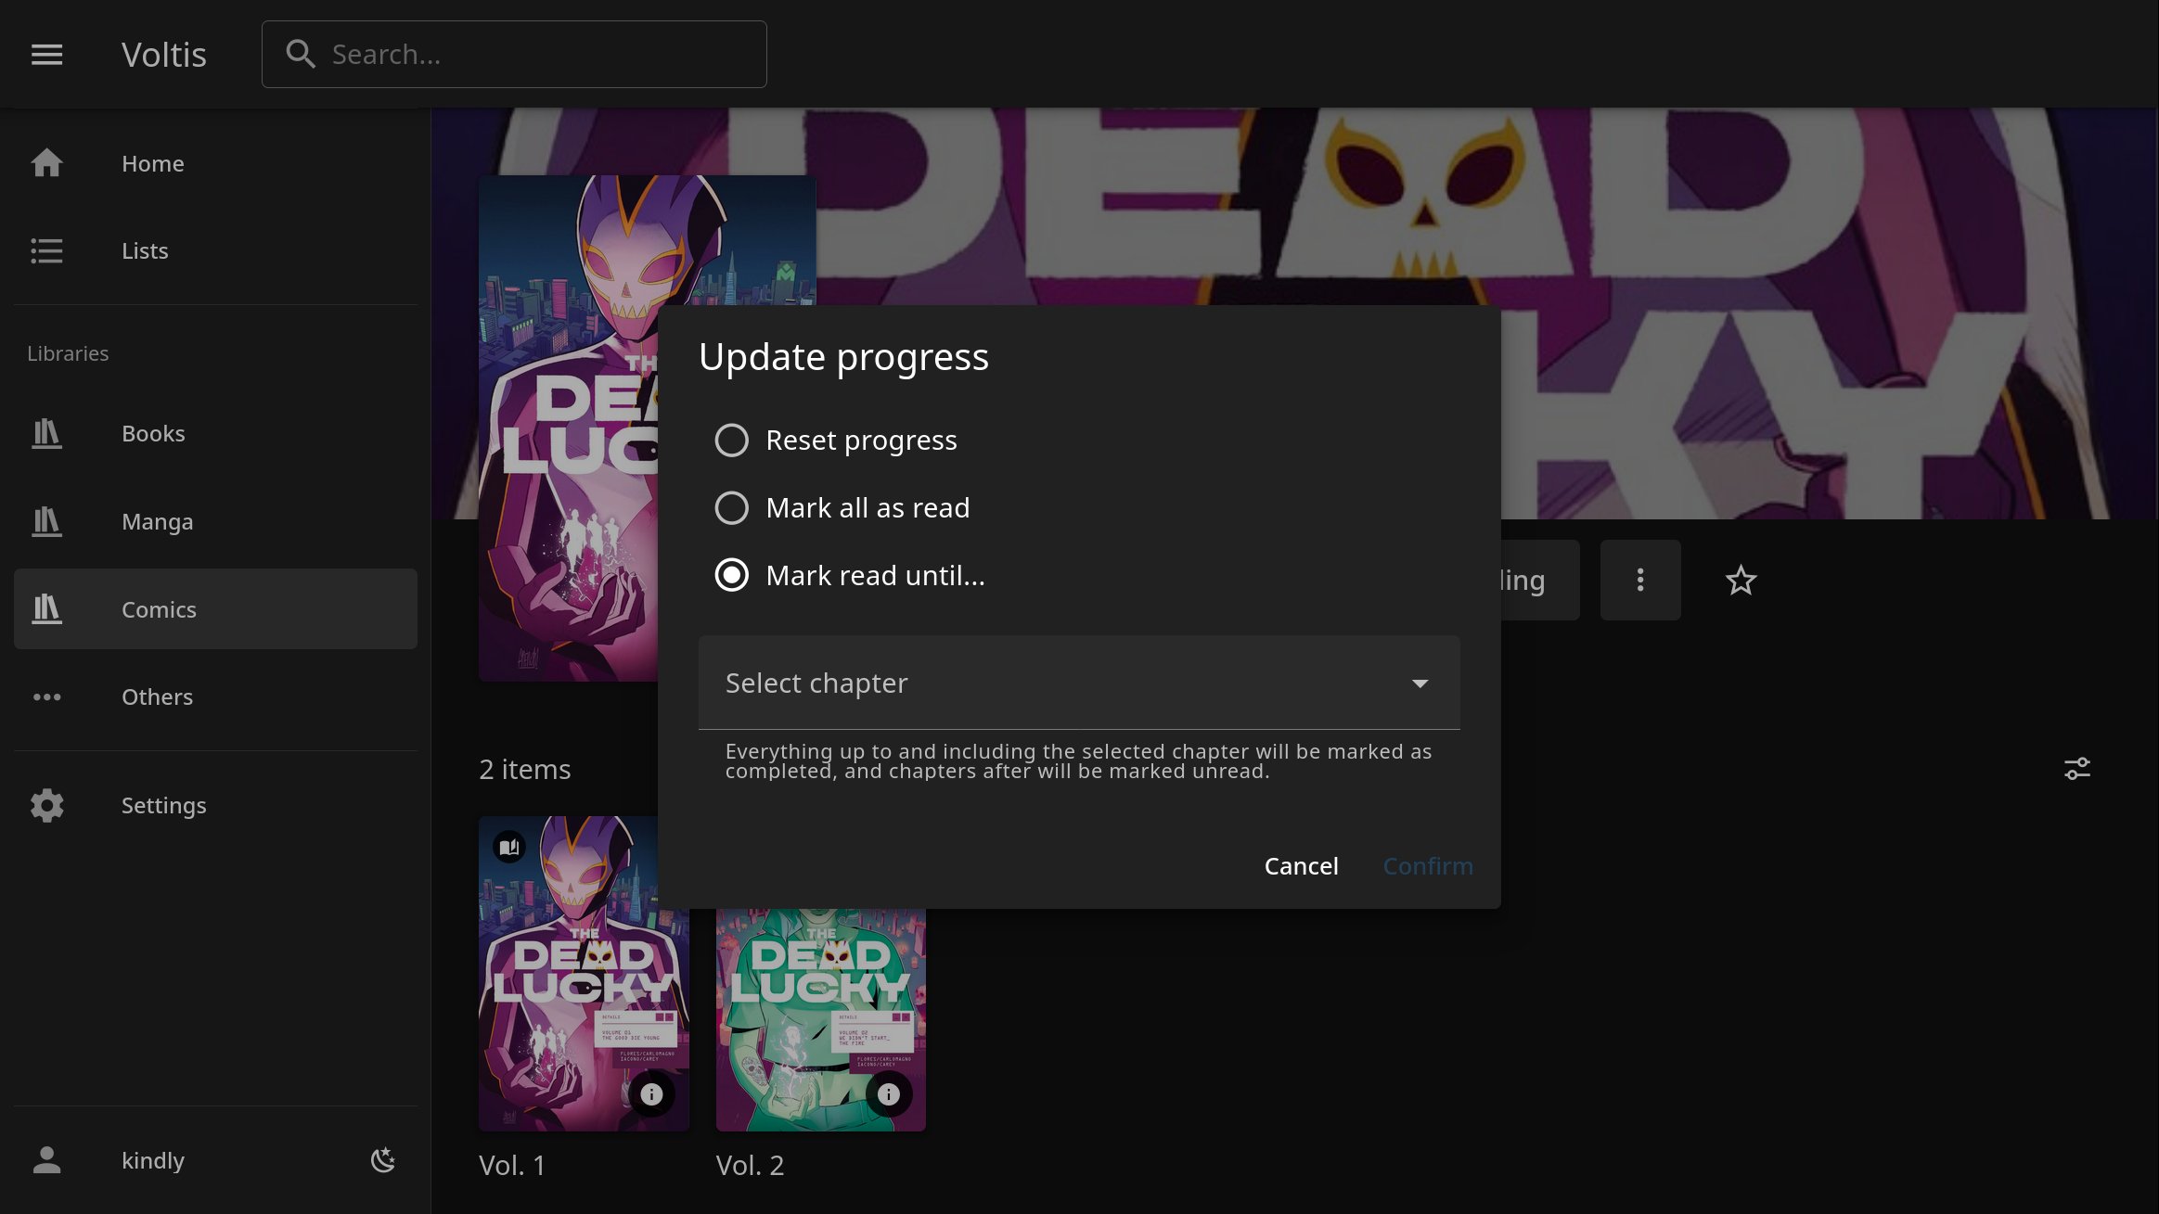Image resolution: width=2159 pixels, height=1214 pixels.
Task: Cancel the Update progress dialog
Action: (x=1301, y=865)
